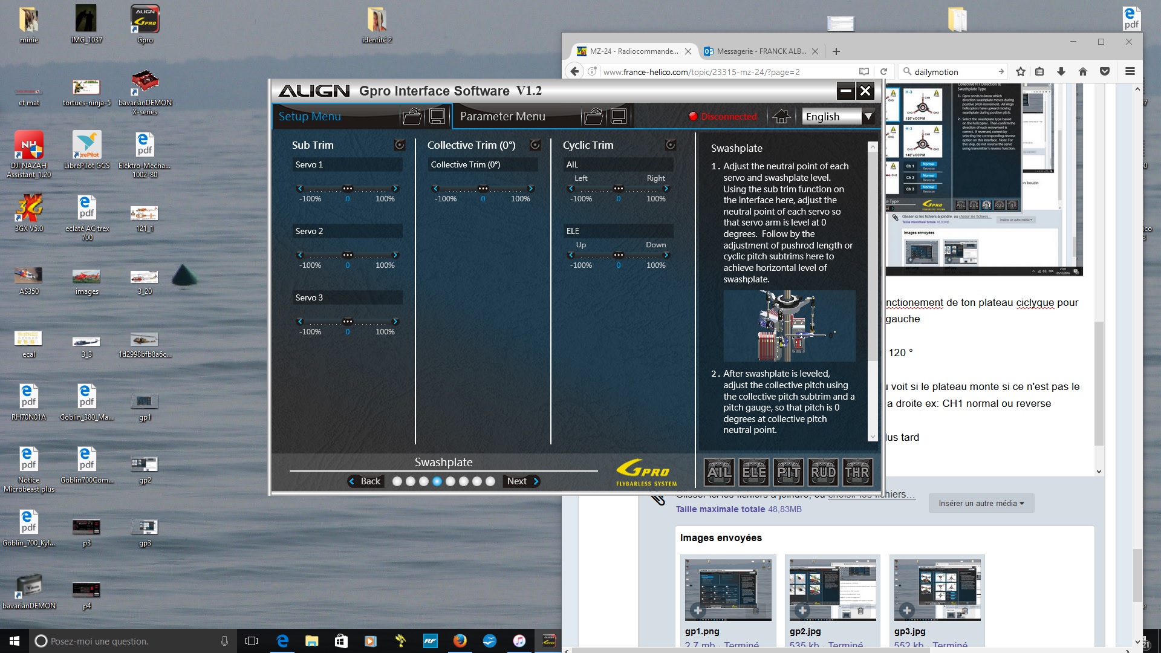Reset Sub Trim with its reset icon
This screenshot has height=653, width=1161.
(x=400, y=145)
